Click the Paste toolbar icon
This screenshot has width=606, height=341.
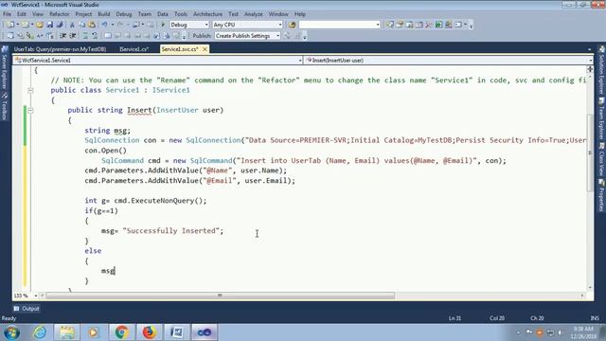[92, 25]
